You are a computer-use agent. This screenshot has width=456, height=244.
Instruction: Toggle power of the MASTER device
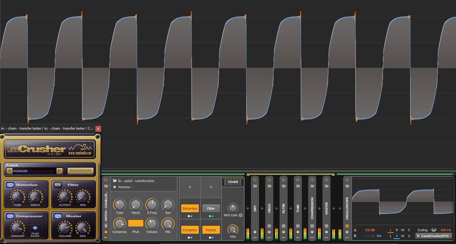point(326,180)
